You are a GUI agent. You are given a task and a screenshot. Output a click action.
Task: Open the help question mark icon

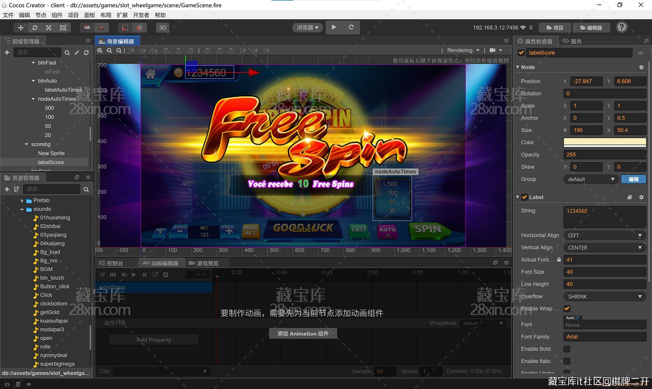(621, 27)
